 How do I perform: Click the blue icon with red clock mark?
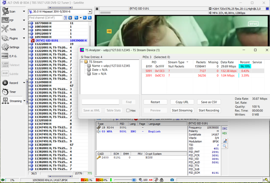pyautogui.click(x=70, y=18)
